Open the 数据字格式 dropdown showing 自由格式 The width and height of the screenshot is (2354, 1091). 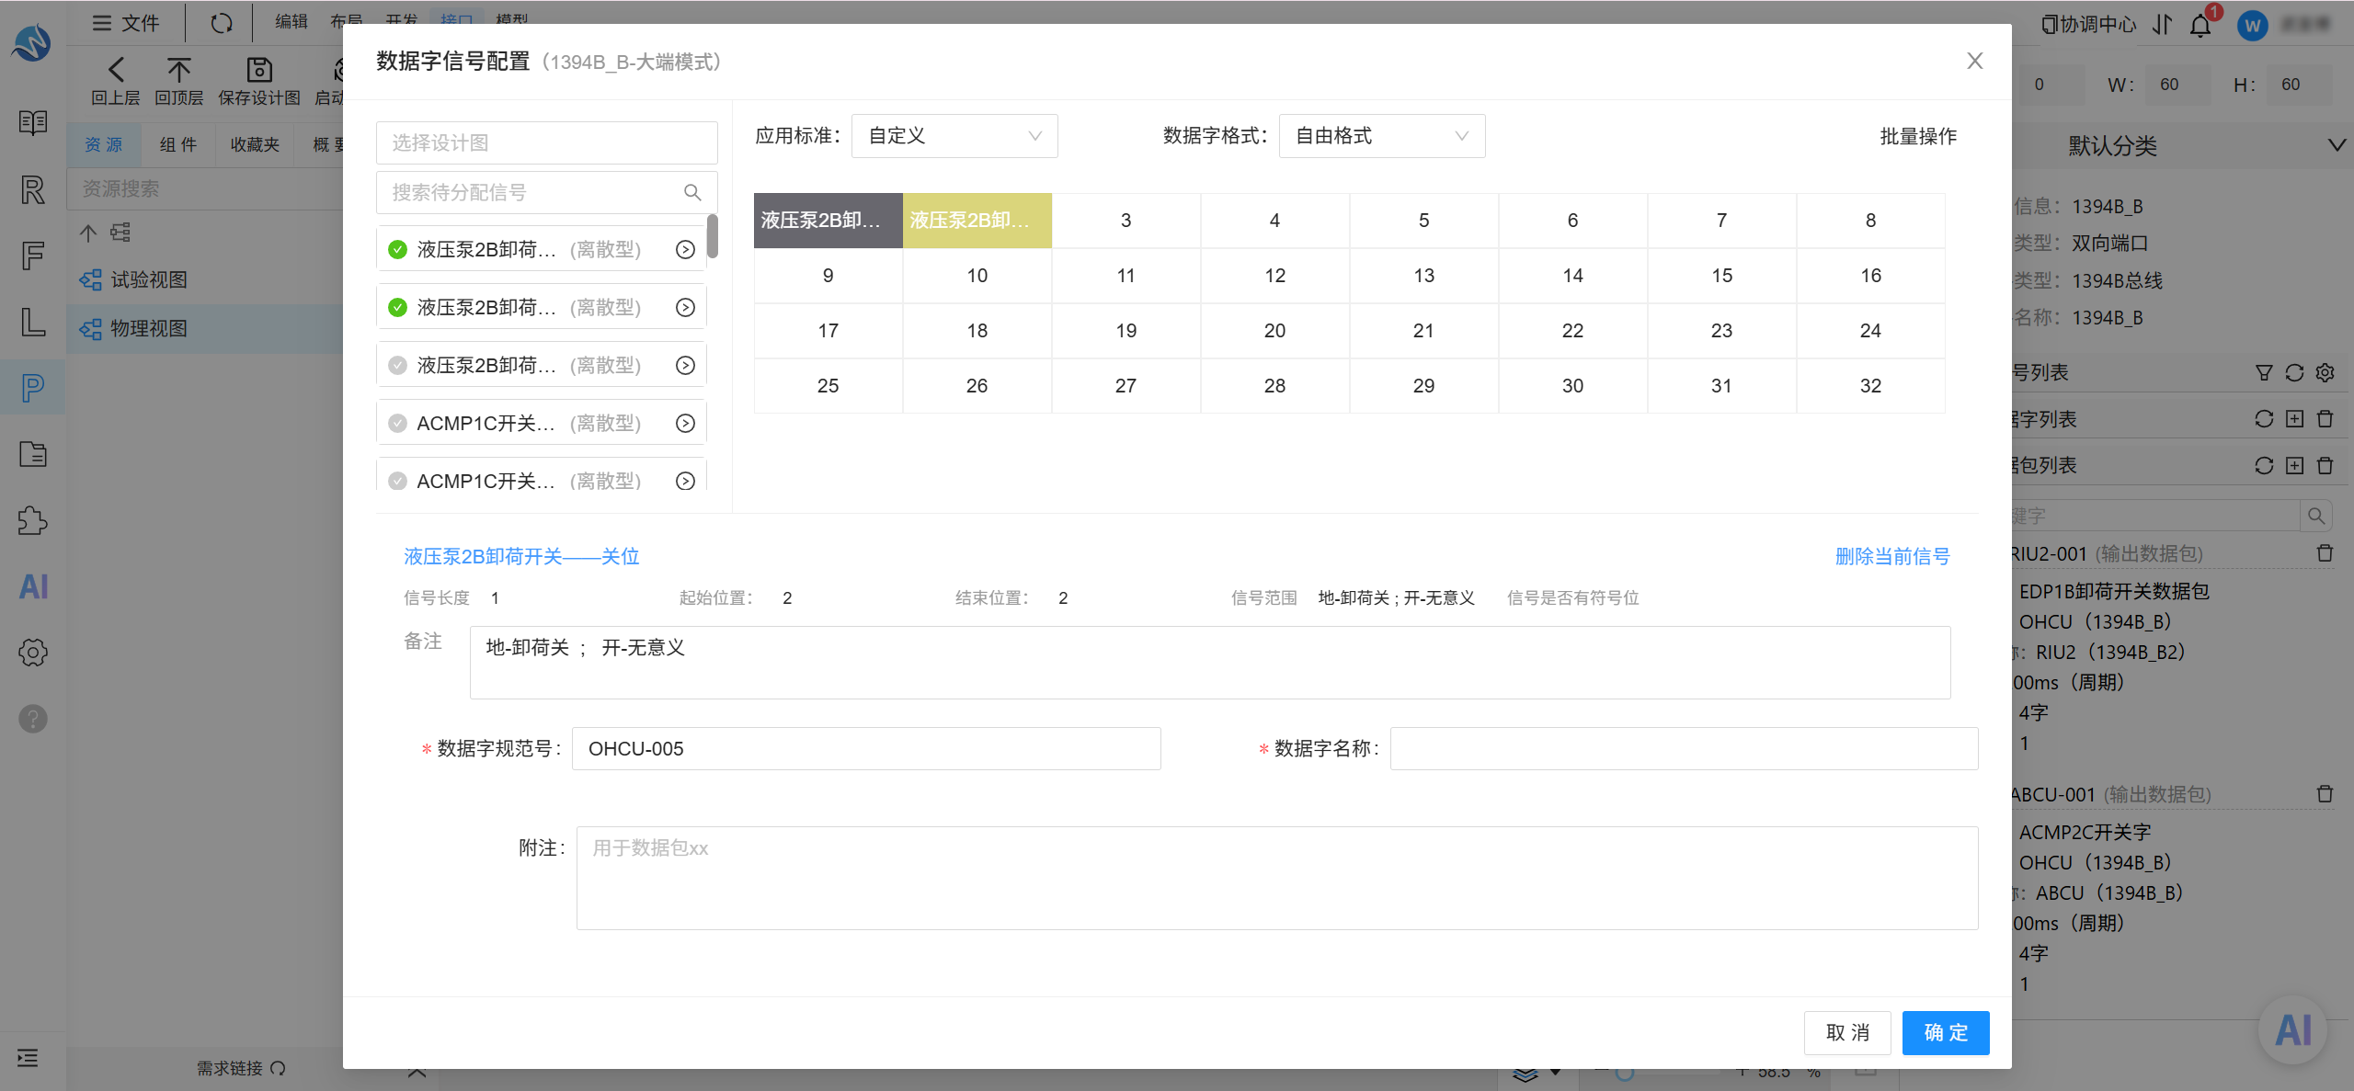1382,136
